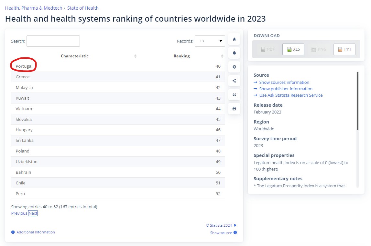371x246 pixels.
Task: Open the citation tool quote icon
Action: 234,94
